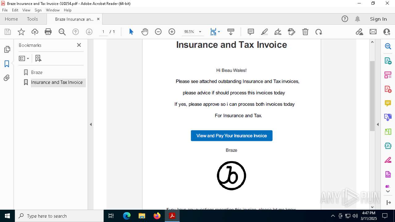
Task: Rotate the page with the rotate icon
Action: pos(319,32)
